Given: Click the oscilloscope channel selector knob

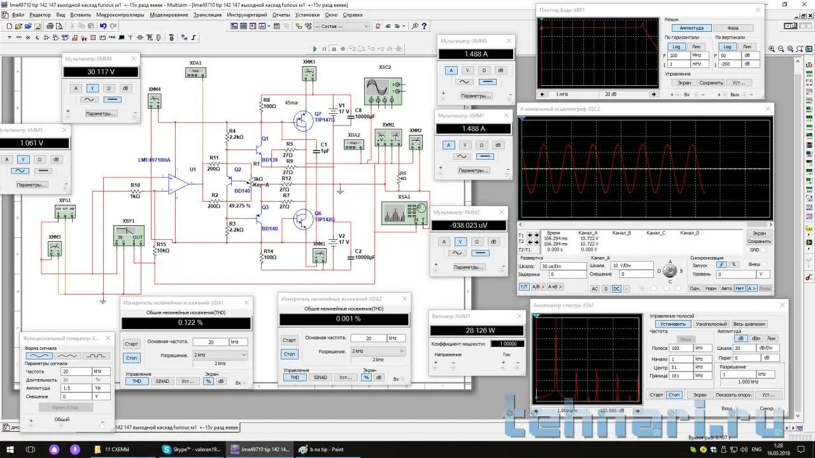Looking at the screenshot, I should click(669, 270).
